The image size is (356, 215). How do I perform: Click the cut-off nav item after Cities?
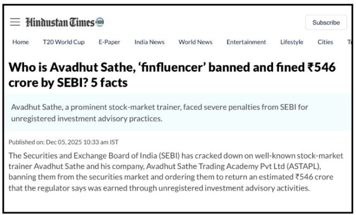(x=349, y=42)
